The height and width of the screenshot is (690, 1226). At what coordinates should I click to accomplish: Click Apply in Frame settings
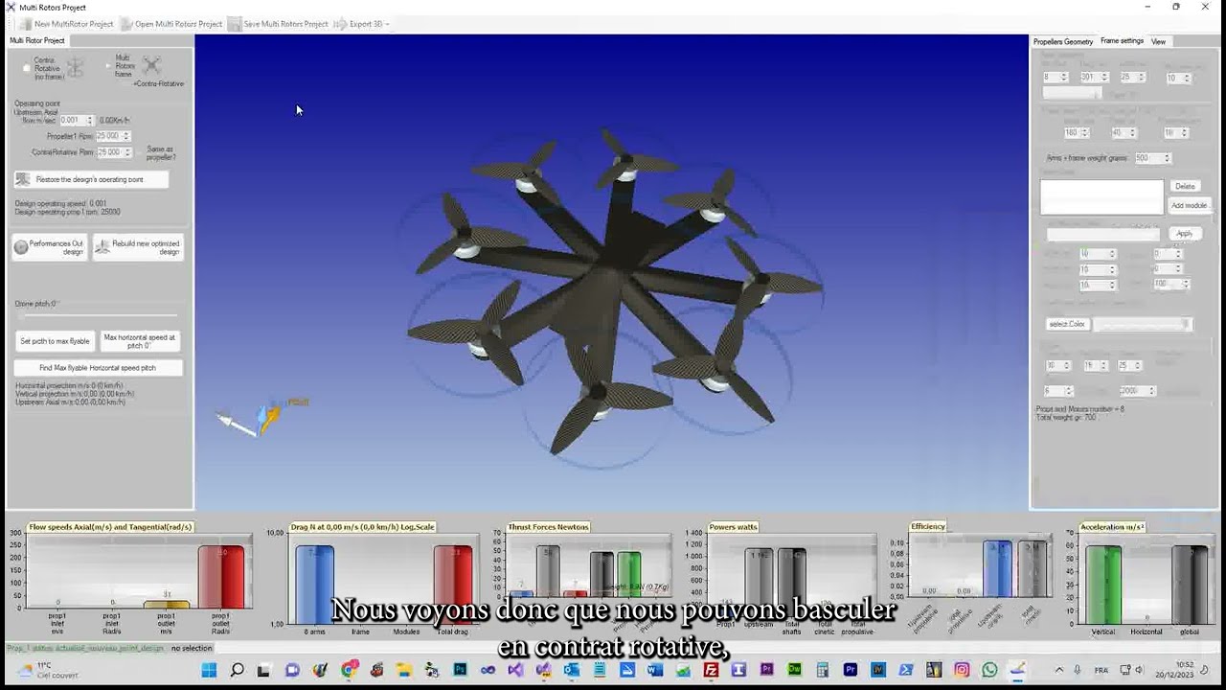click(1185, 234)
